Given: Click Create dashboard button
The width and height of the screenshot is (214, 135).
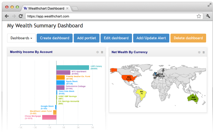Looking at the screenshot, I should coord(55,38).
